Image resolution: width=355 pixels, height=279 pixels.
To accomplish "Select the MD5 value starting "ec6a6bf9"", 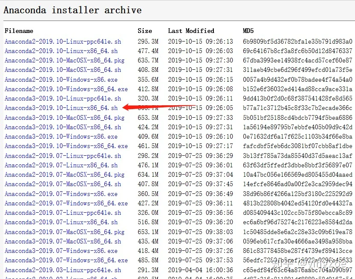I will (298, 222).
